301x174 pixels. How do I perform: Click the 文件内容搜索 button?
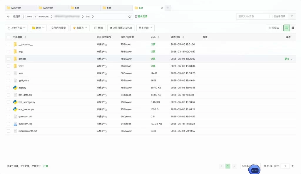pyautogui.click(x=58, y=28)
